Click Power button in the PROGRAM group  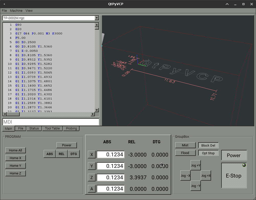67,145
